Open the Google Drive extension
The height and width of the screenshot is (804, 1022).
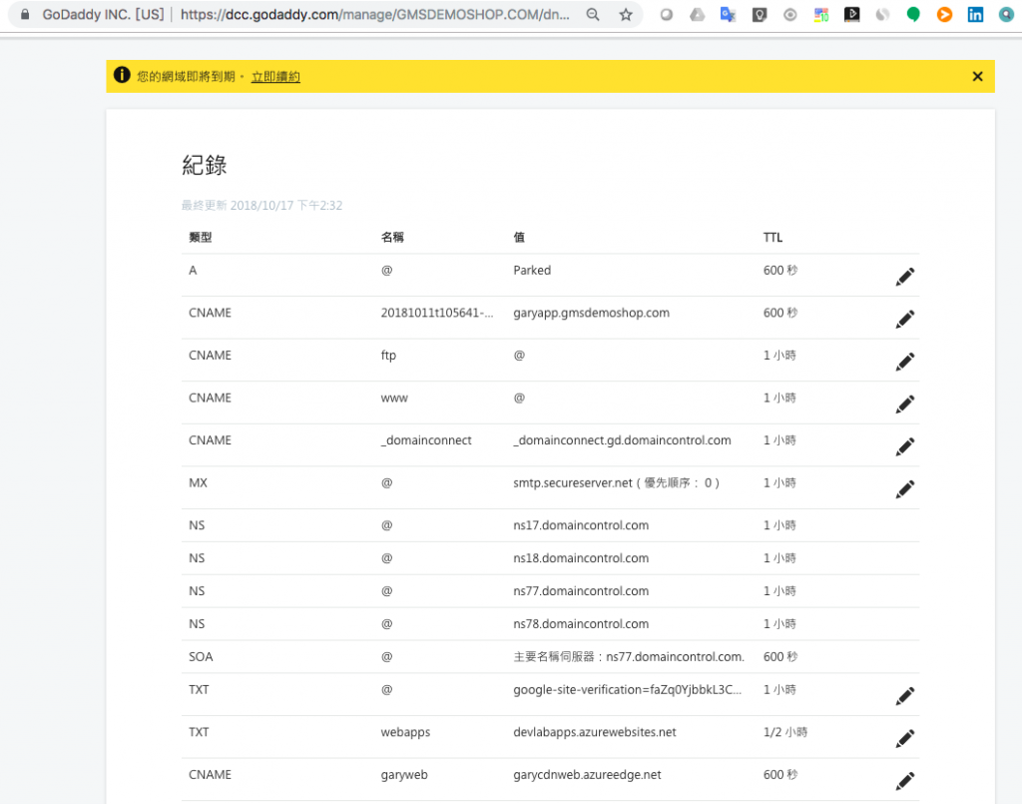(697, 14)
